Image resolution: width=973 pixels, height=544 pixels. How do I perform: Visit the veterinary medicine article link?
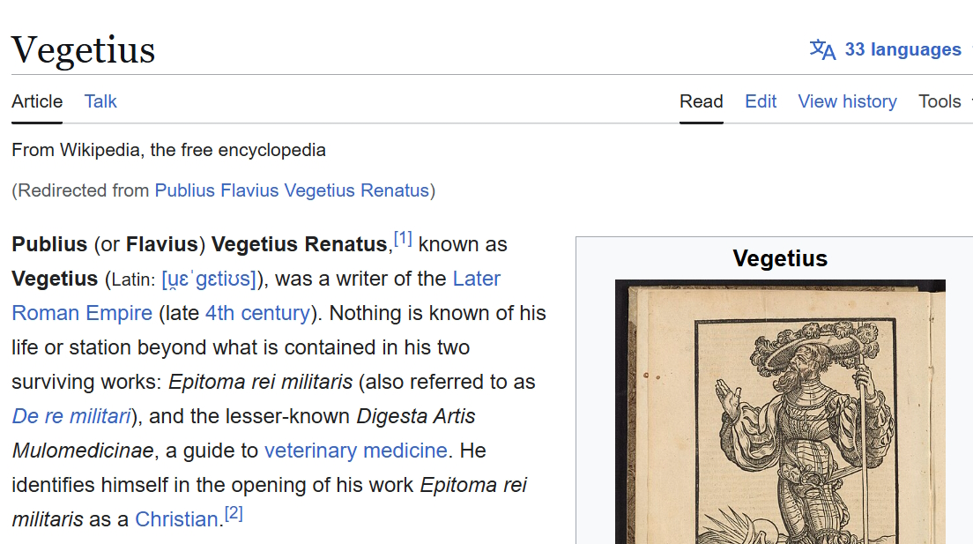point(355,451)
